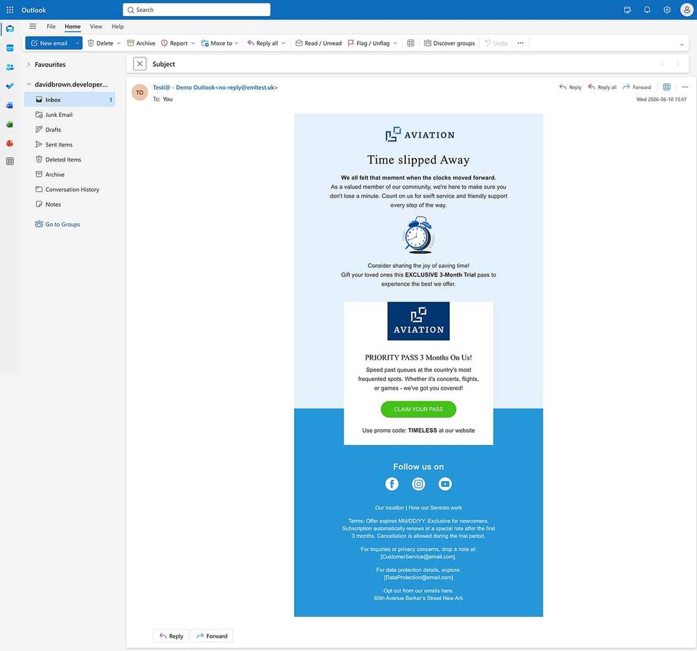
Task: Expand the ribbon with the chevron
Action: (682, 45)
